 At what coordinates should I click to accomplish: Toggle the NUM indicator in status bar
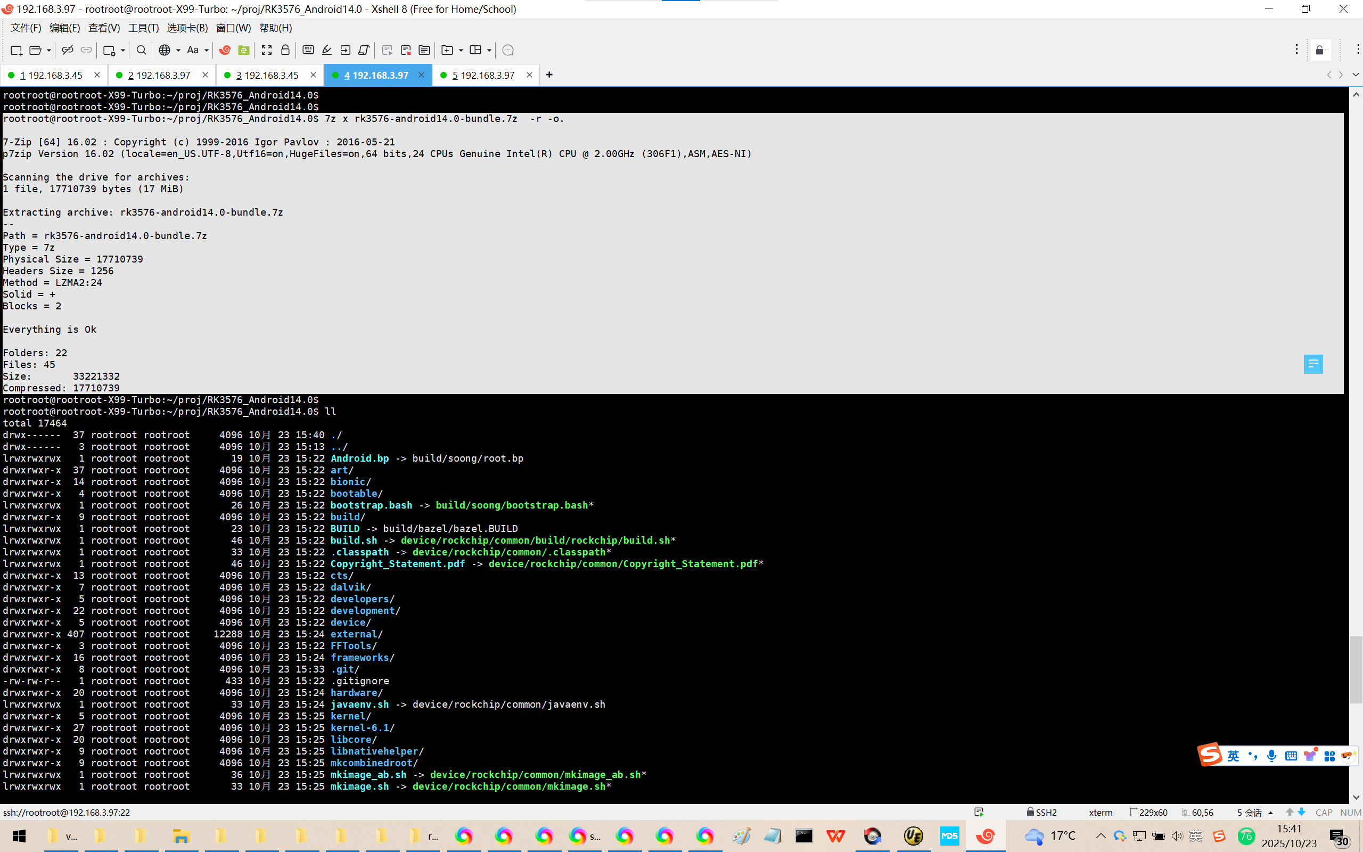[x=1350, y=813]
